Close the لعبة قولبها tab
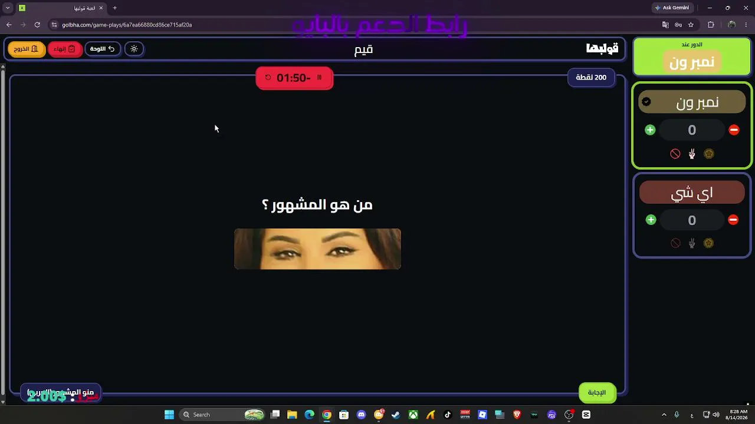The height and width of the screenshot is (424, 755). click(101, 8)
